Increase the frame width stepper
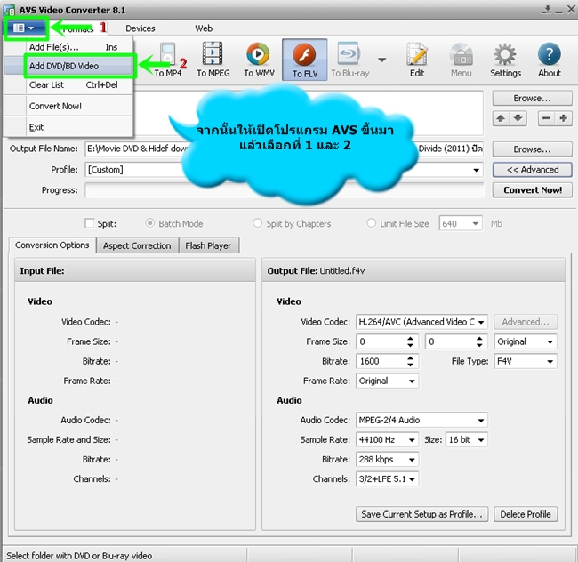 (x=410, y=338)
